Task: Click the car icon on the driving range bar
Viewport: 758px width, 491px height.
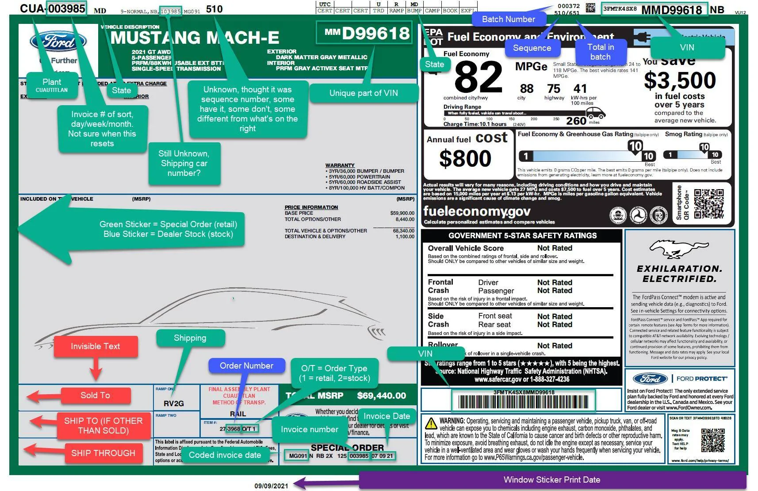Action: point(596,112)
